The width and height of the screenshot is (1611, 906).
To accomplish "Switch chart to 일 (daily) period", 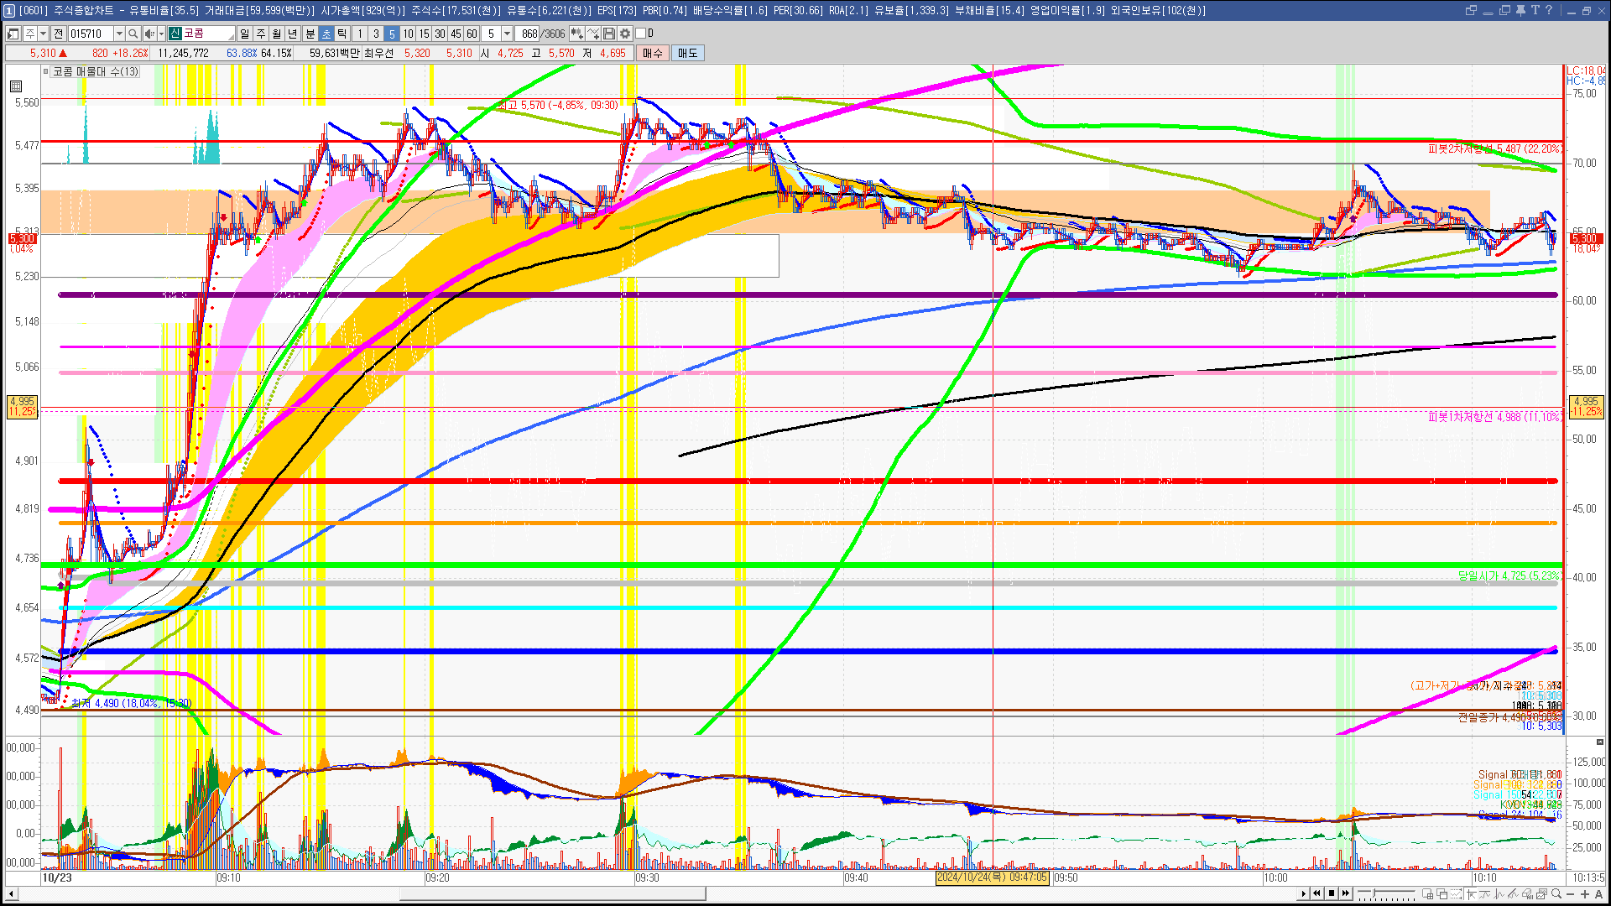I will pyautogui.click(x=244, y=34).
